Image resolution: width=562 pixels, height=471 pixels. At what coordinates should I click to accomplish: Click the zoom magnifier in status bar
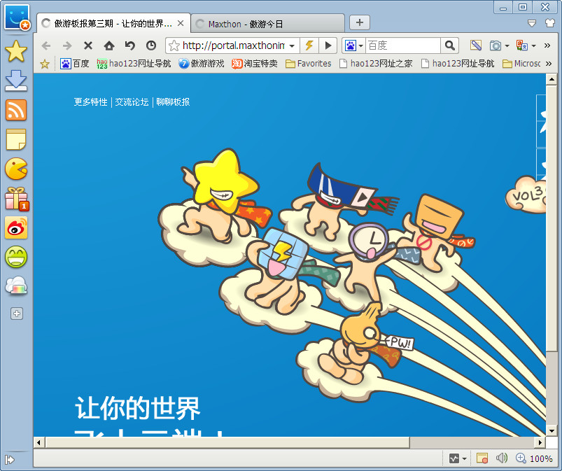[x=521, y=458]
